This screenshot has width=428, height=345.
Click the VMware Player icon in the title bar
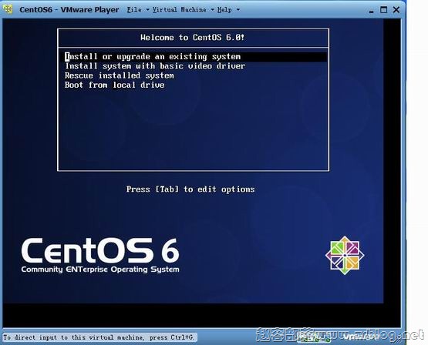click(8, 9)
